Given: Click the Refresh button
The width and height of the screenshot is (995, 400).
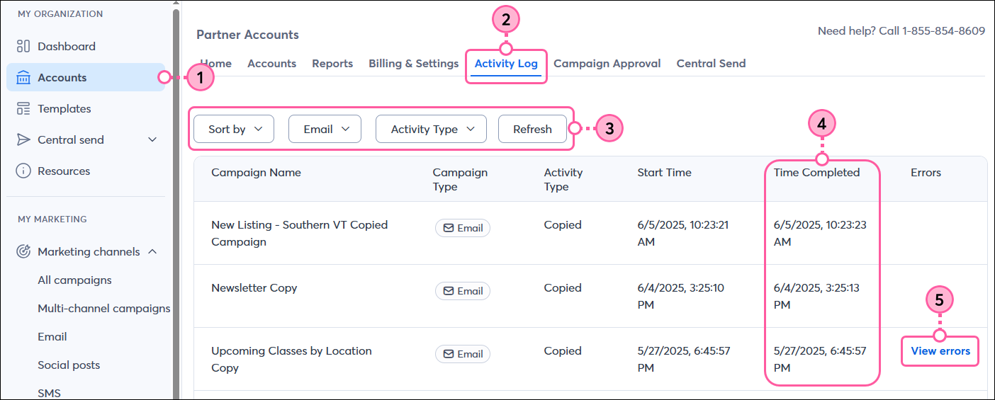Looking at the screenshot, I should (532, 129).
